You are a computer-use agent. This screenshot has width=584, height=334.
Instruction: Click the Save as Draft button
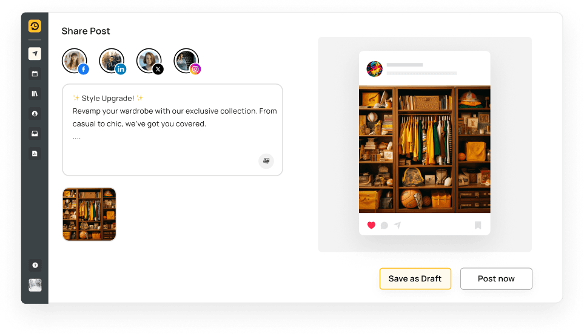[415, 279]
